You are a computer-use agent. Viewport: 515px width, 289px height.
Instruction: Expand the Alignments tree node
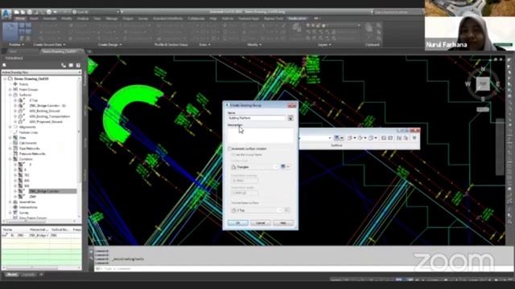[10, 127]
